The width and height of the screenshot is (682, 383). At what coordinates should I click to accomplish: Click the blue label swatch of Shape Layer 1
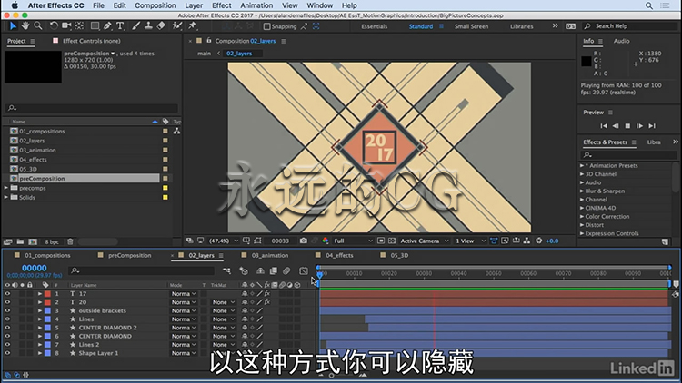click(x=47, y=353)
